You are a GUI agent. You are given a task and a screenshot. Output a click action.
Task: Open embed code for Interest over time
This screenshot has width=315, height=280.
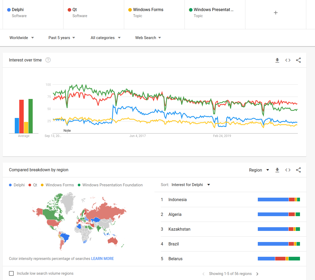click(x=288, y=60)
